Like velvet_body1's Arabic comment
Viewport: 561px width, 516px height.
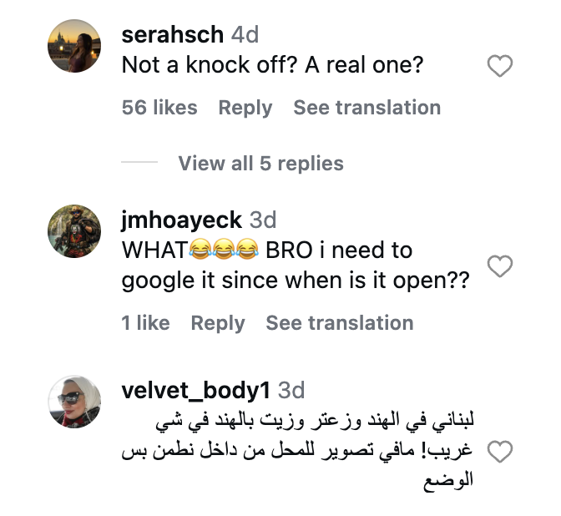pyautogui.click(x=500, y=452)
